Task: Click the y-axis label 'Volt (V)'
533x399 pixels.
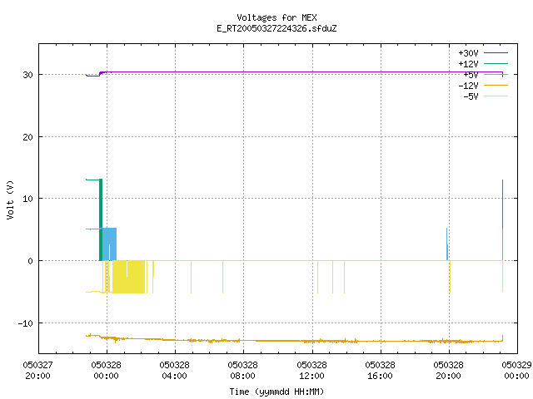Action: coord(10,199)
